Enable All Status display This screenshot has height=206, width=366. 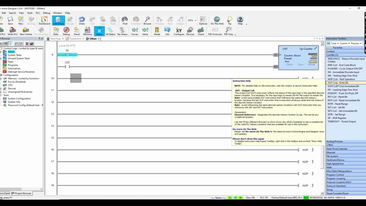pyautogui.click(x=110, y=31)
